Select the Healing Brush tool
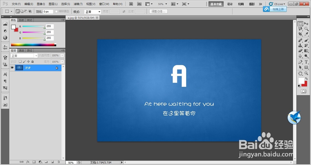Screen dimensions: 311x165 (300, 40)
